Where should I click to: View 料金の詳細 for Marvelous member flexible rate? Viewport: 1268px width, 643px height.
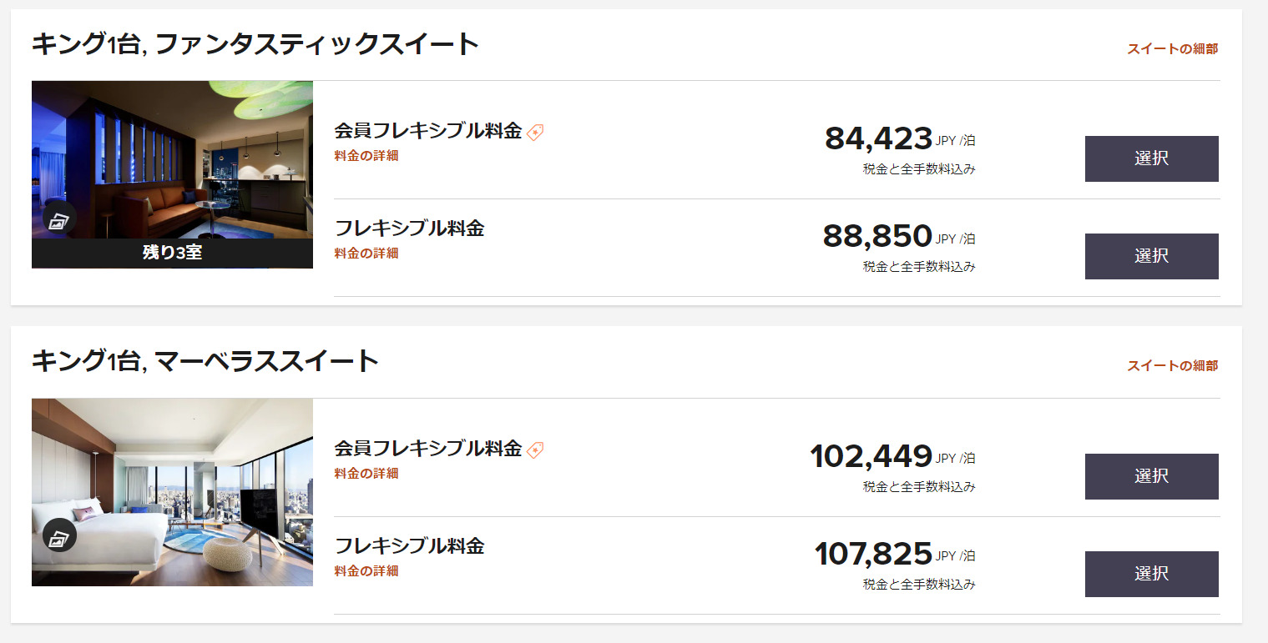(x=366, y=473)
